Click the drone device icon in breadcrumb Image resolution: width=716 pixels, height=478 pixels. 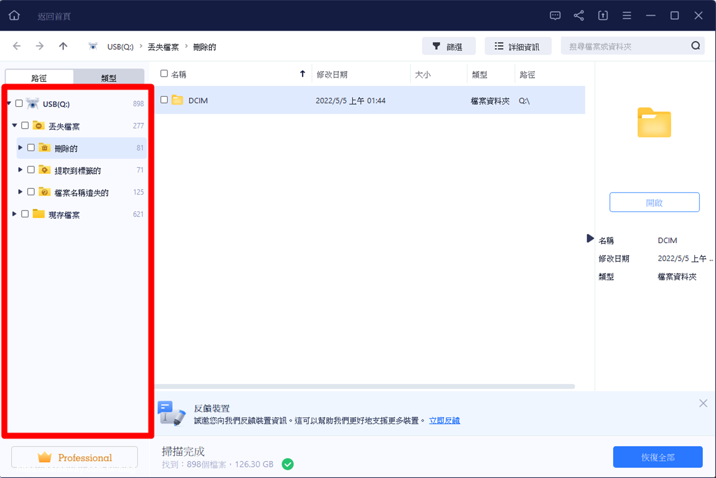coord(93,46)
